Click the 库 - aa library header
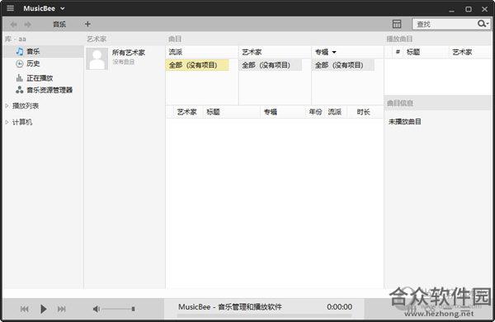 15,39
